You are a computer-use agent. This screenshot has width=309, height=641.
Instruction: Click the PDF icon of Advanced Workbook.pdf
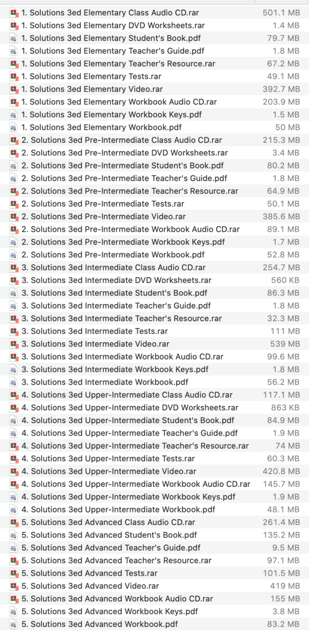coord(13,624)
